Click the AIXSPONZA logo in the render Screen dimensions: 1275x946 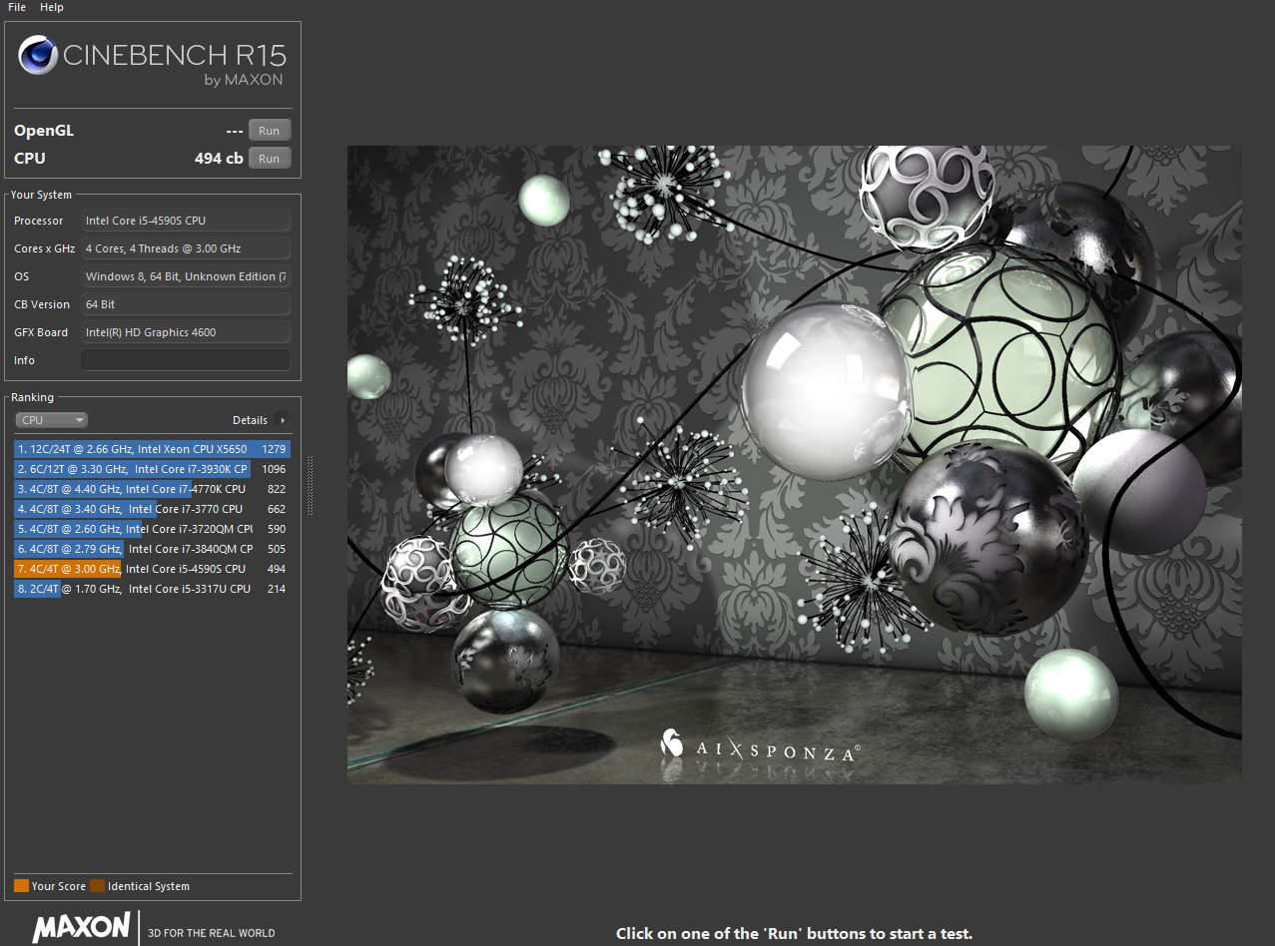[761, 747]
